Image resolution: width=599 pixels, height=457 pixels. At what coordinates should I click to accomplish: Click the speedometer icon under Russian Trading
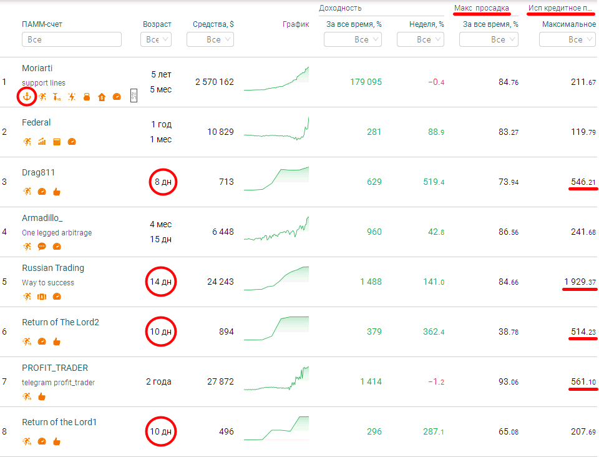click(x=57, y=296)
